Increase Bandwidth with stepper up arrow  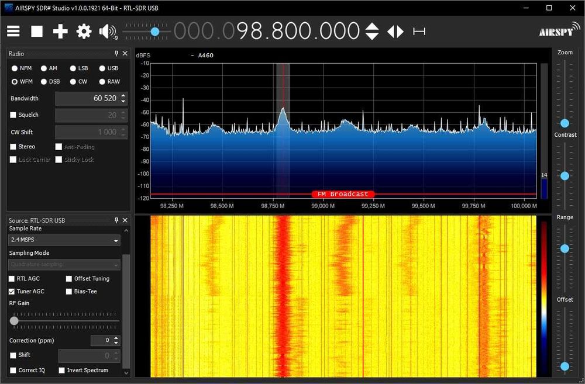click(x=123, y=95)
